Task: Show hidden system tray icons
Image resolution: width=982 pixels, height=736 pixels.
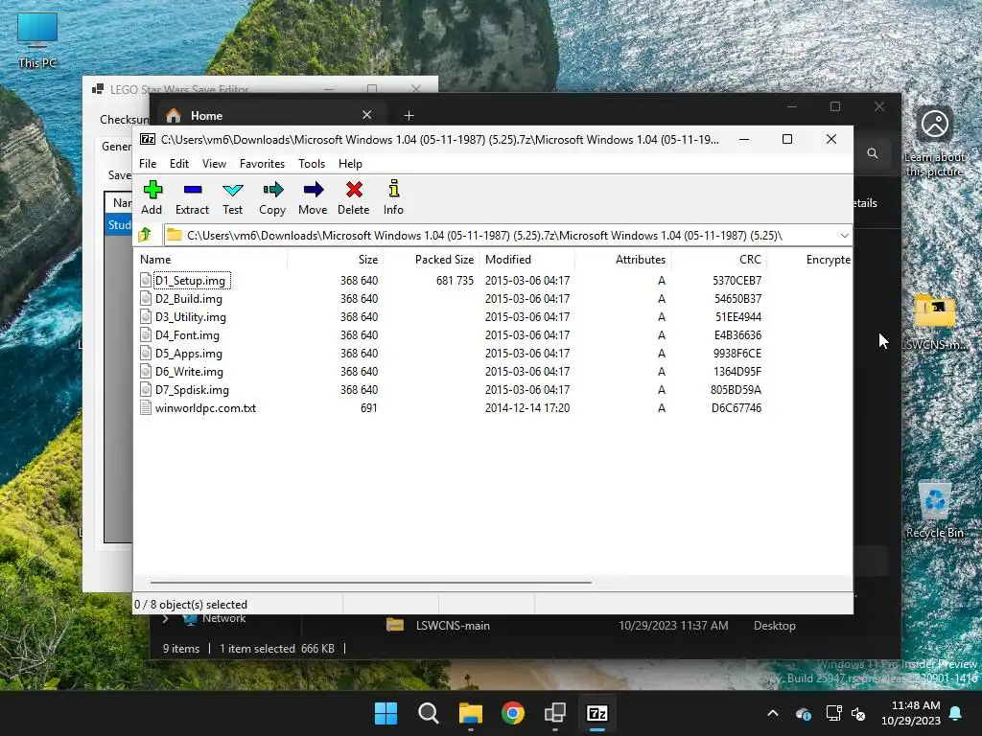Action: (773, 713)
